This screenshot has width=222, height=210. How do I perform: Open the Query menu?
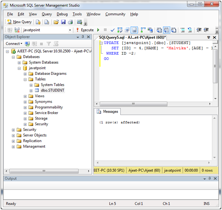[x=47, y=14]
